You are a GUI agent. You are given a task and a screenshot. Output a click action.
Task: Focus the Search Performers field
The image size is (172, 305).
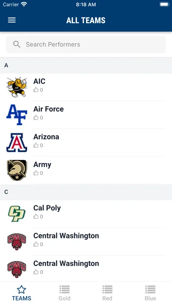tap(86, 44)
